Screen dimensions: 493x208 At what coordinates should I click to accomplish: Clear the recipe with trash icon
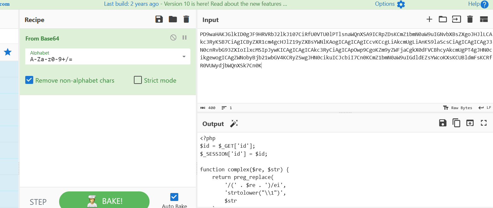coord(186,19)
